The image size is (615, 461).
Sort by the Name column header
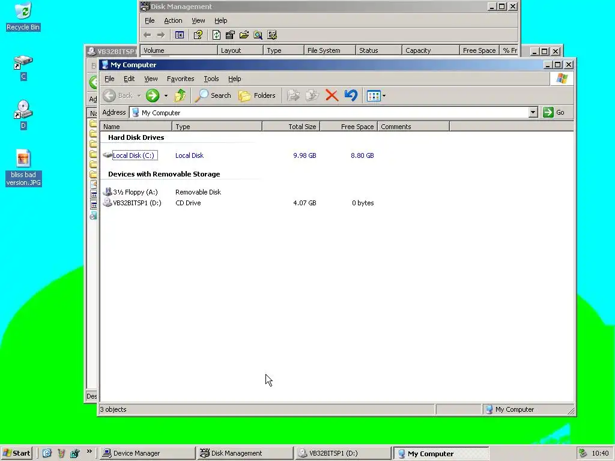(x=136, y=127)
